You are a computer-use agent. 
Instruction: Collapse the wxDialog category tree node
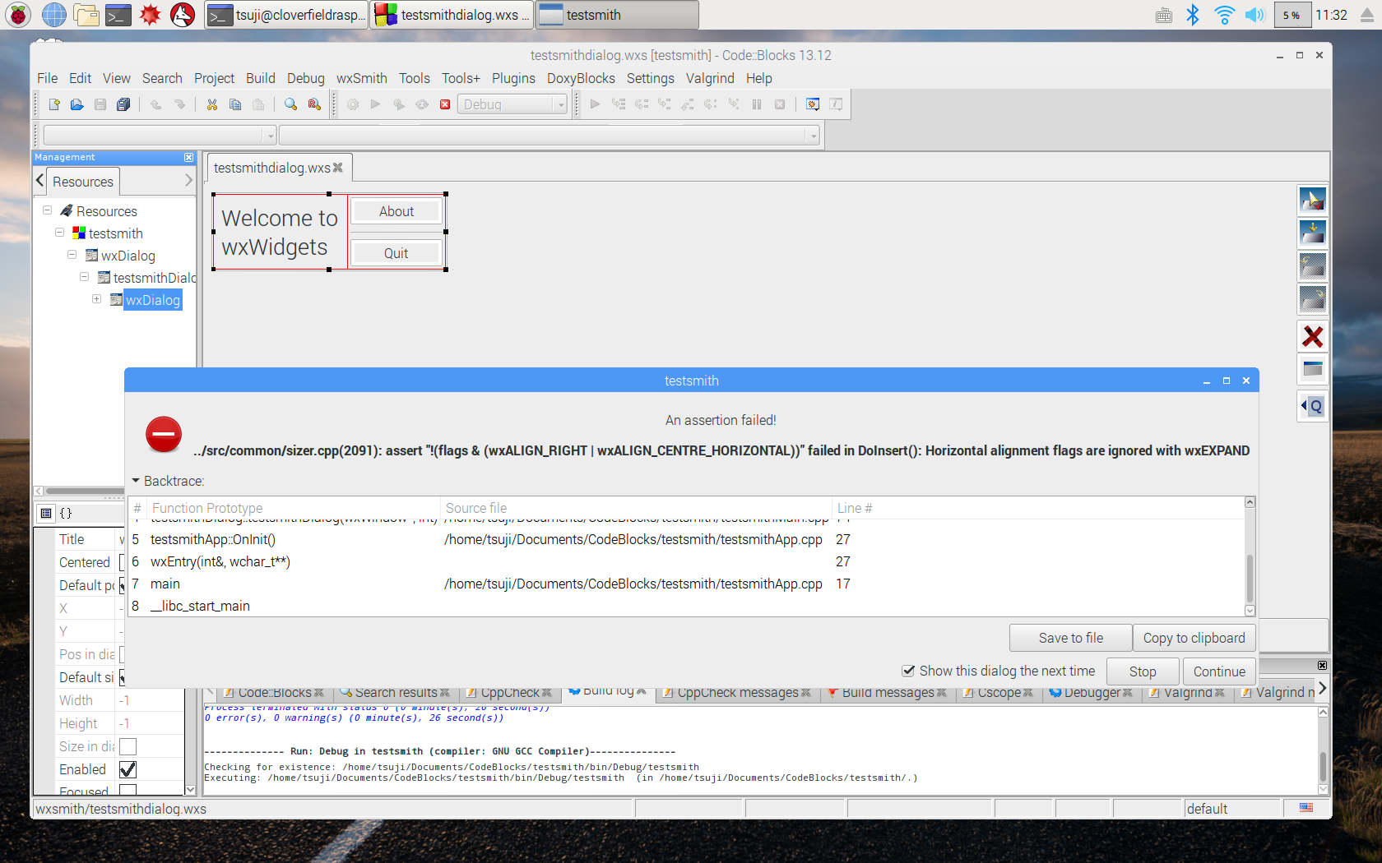pyautogui.click(x=72, y=255)
